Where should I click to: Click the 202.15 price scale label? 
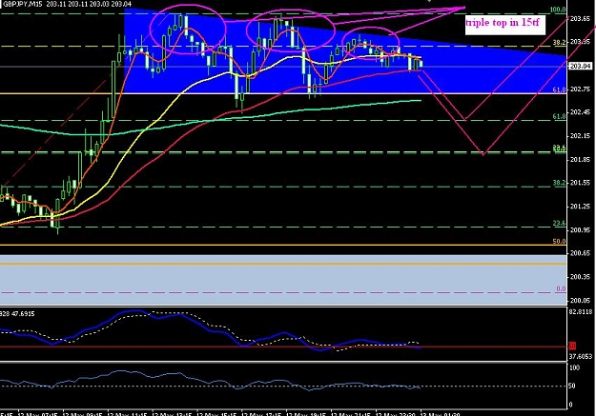[x=581, y=136]
